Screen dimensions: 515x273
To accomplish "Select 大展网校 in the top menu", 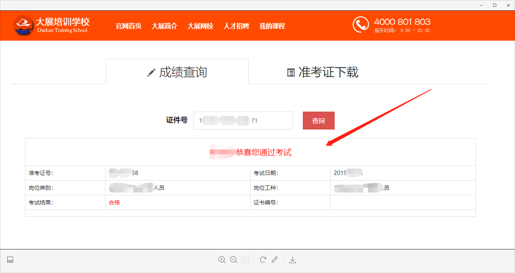I will click(200, 26).
